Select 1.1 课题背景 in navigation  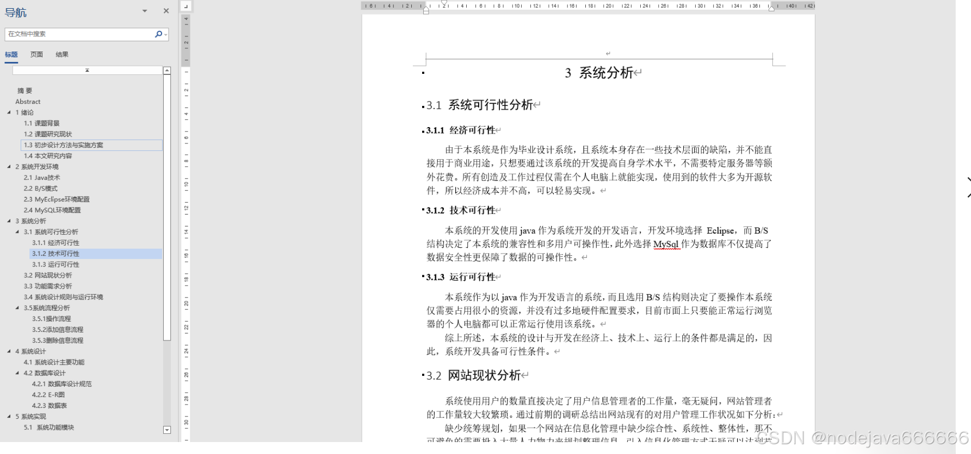(42, 123)
